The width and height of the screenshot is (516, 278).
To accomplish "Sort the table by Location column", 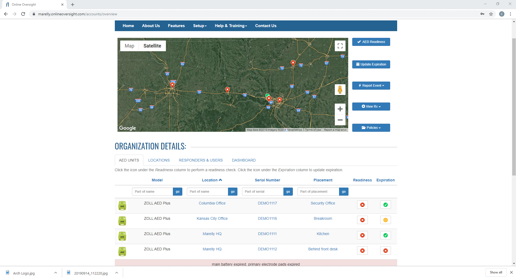I will coord(212,180).
